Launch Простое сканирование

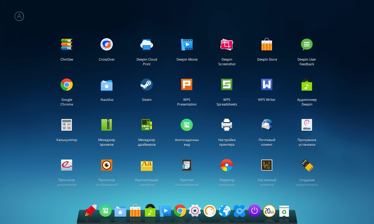[x=187, y=165]
